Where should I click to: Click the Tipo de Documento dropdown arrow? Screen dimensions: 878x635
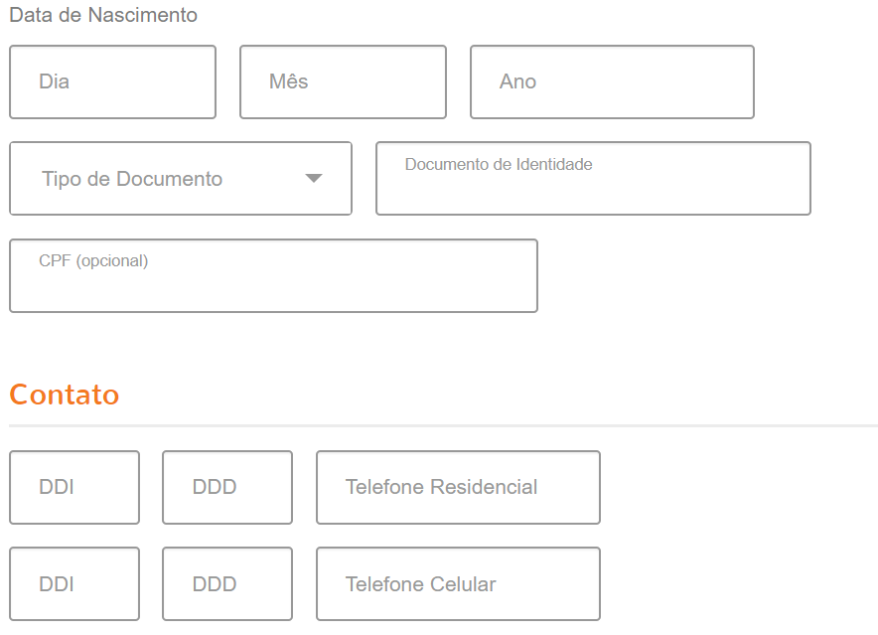(314, 179)
